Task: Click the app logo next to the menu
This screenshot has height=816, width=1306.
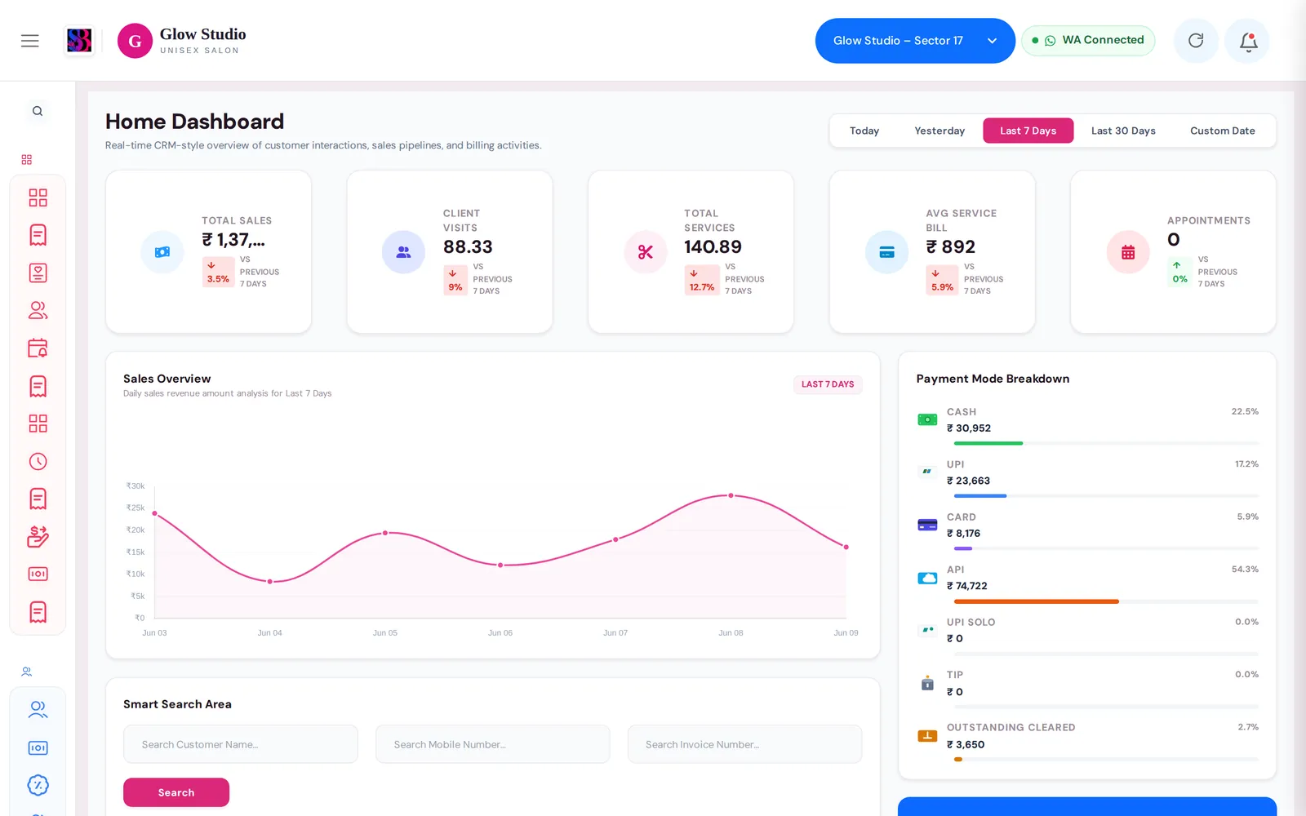Action: [79, 41]
